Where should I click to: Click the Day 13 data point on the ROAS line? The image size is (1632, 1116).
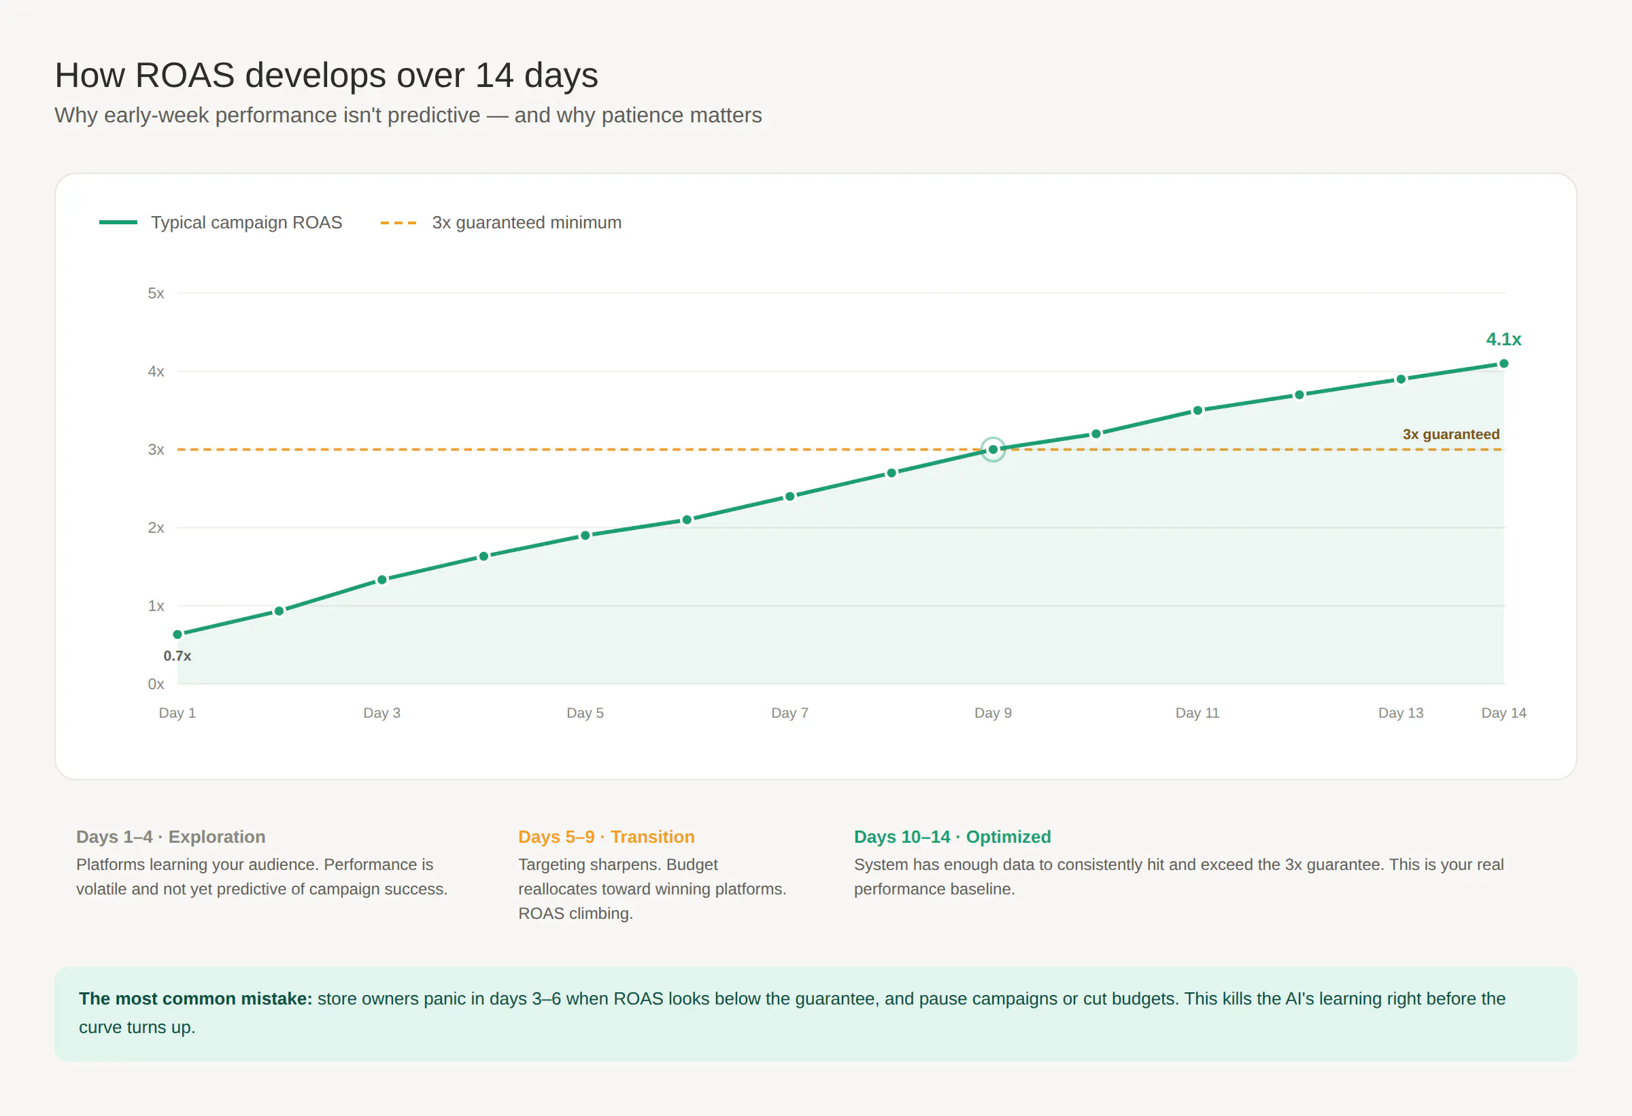(1401, 379)
